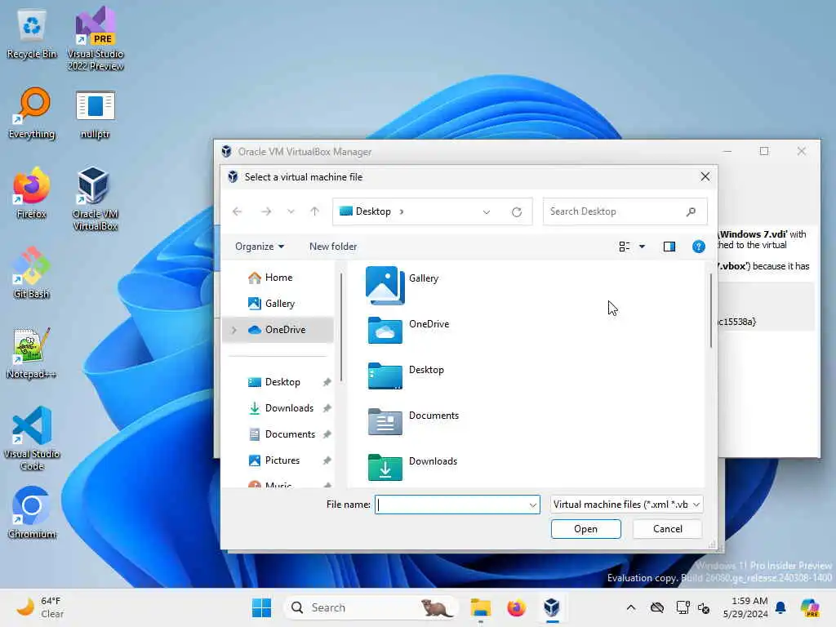Select the Visual Studio Code desktop icon
Screen dimensions: 836x627
click(x=32, y=438)
